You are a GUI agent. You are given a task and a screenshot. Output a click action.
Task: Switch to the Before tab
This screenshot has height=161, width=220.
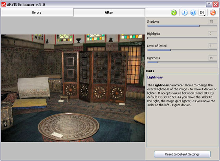click(x=37, y=13)
